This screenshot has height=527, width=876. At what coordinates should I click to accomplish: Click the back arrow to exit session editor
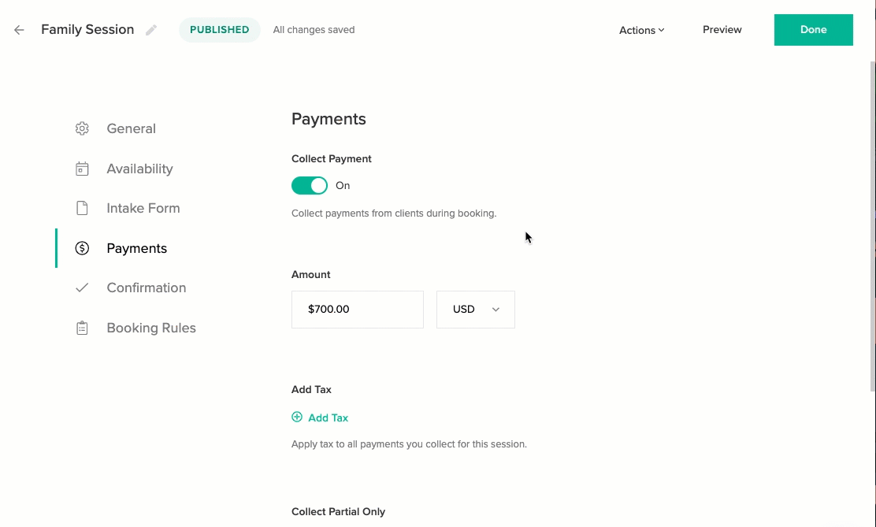[18, 29]
